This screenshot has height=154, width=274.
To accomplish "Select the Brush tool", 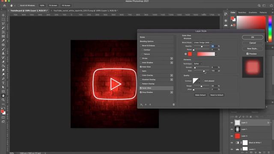I will tap(3, 49).
